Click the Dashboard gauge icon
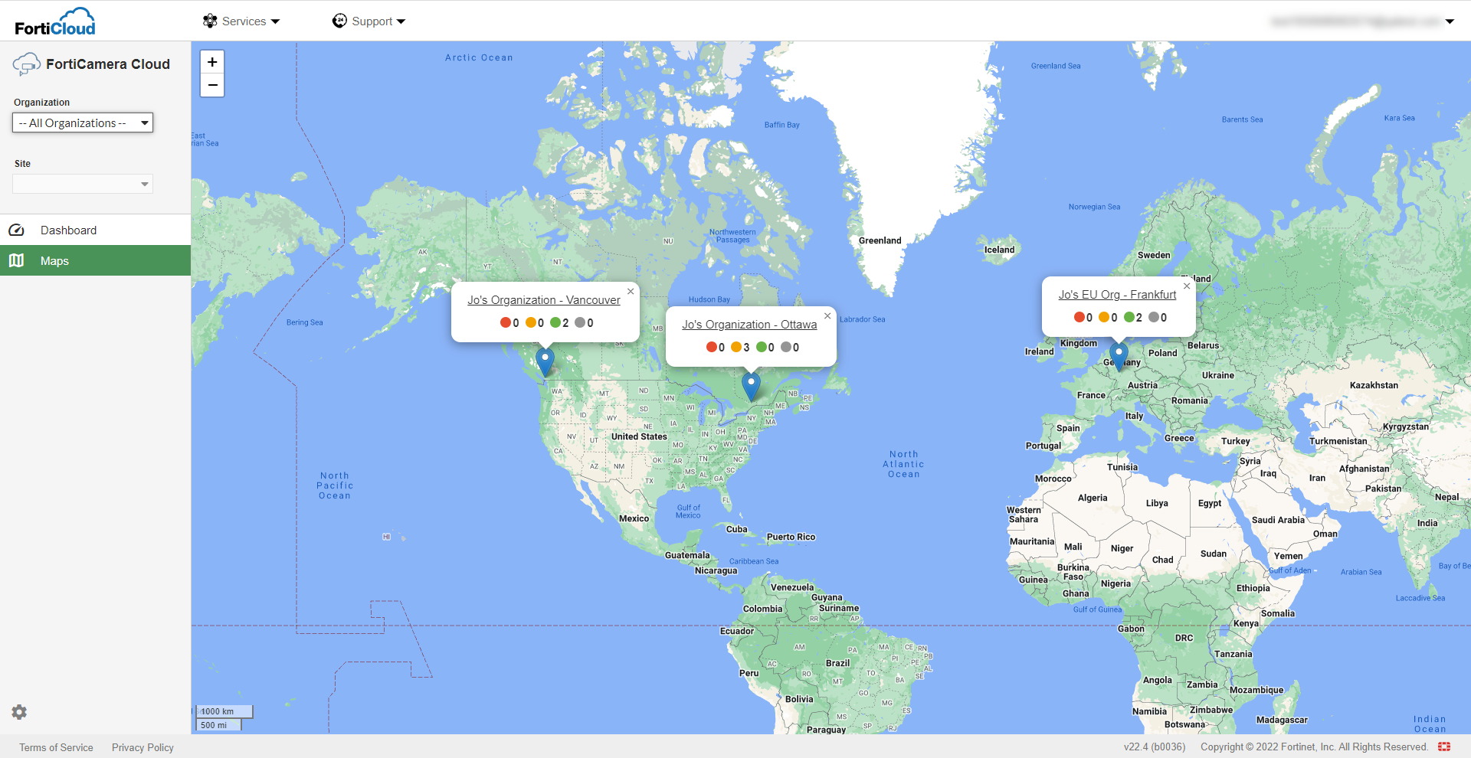This screenshot has height=758, width=1471. 16,230
